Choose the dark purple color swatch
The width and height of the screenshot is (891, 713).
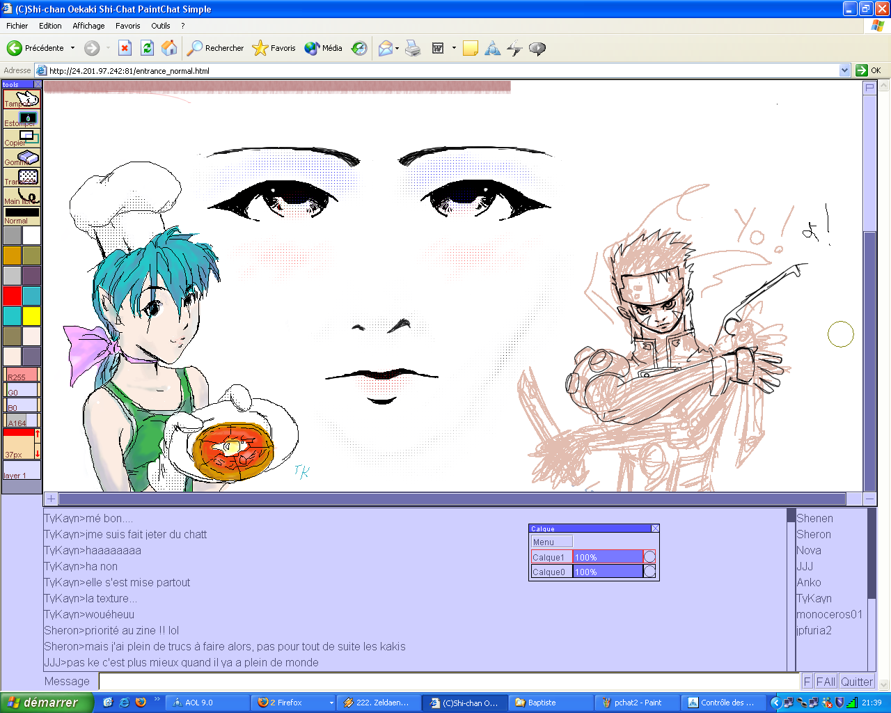point(31,276)
